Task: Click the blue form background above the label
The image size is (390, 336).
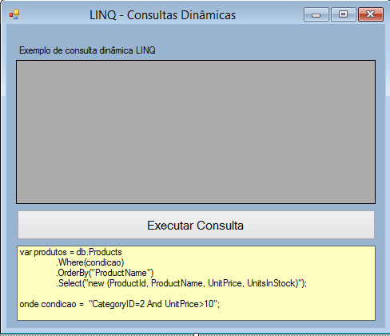Action: (x=196, y=34)
